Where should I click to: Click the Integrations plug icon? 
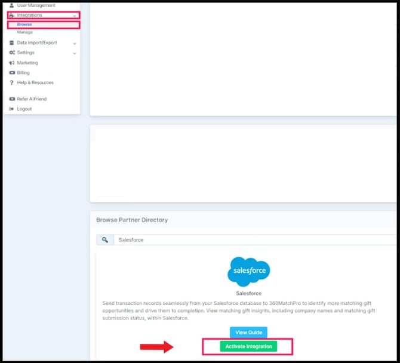pyautogui.click(x=12, y=15)
